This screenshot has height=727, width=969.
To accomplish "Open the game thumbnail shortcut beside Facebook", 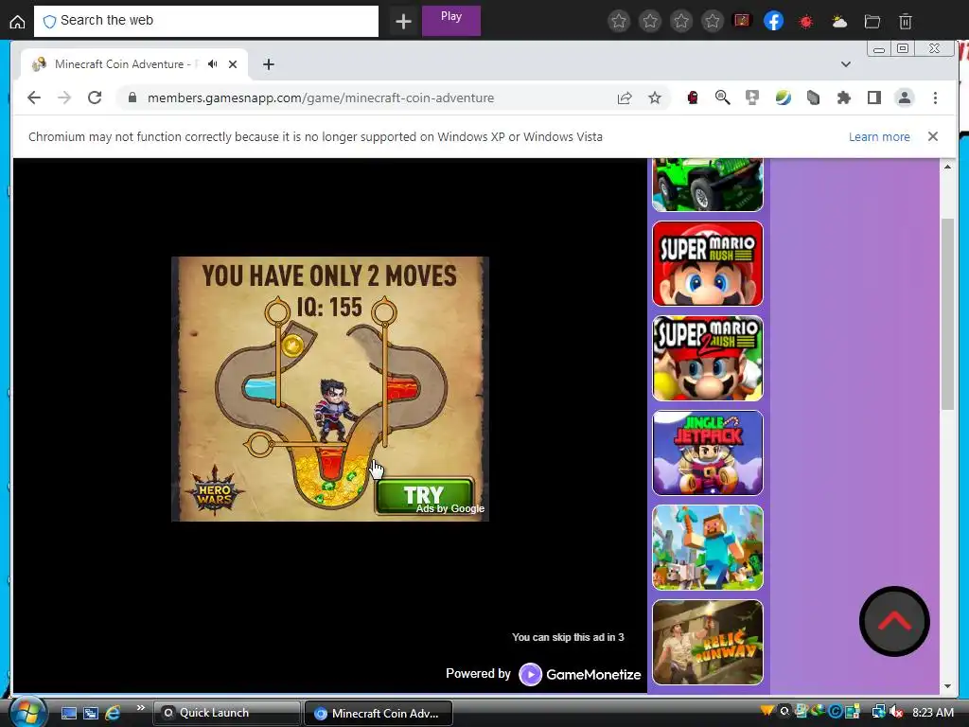I will pyautogui.click(x=742, y=21).
